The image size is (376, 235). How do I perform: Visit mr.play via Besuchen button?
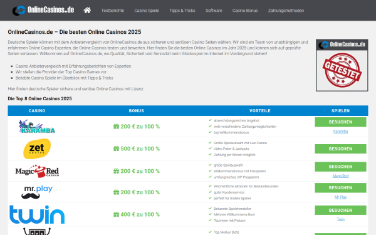tap(340, 188)
